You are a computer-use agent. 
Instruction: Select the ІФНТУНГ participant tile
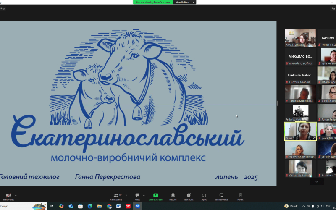(327, 38)
